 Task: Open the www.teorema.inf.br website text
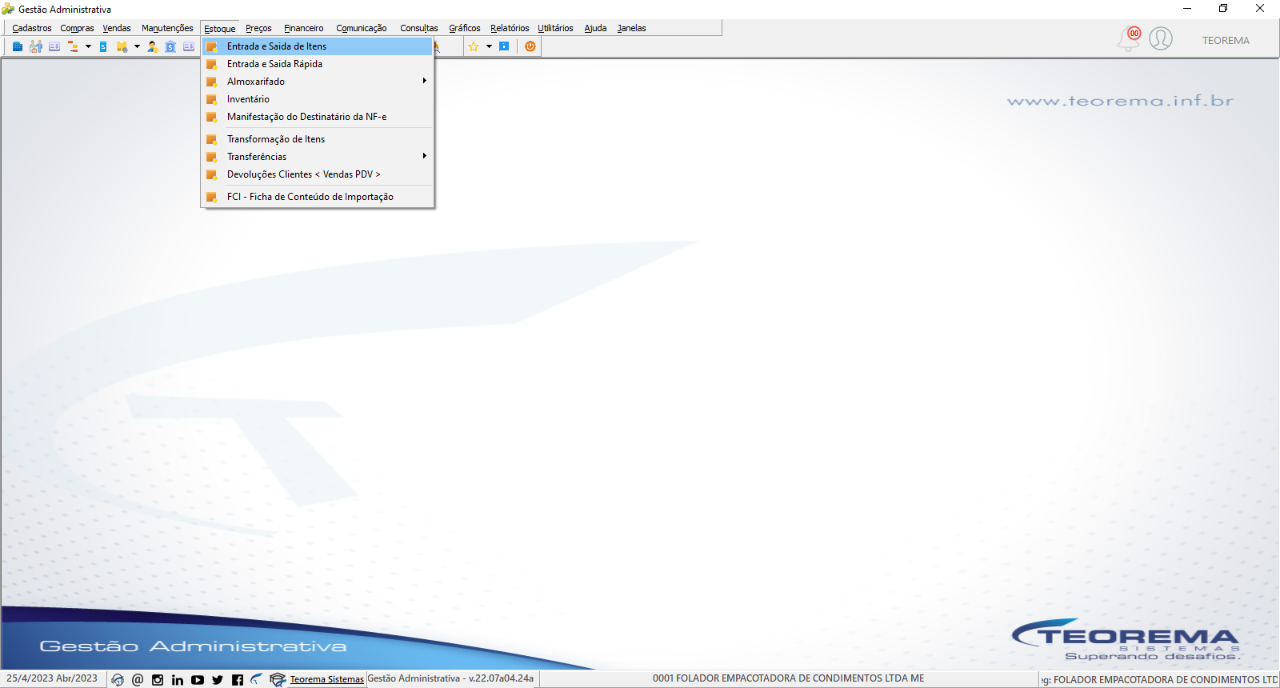[x=1120, y=101]
